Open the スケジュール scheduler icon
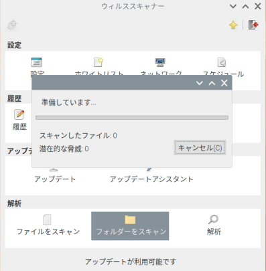The height and width of the screenshot is (271, 266). click(222, 62)
